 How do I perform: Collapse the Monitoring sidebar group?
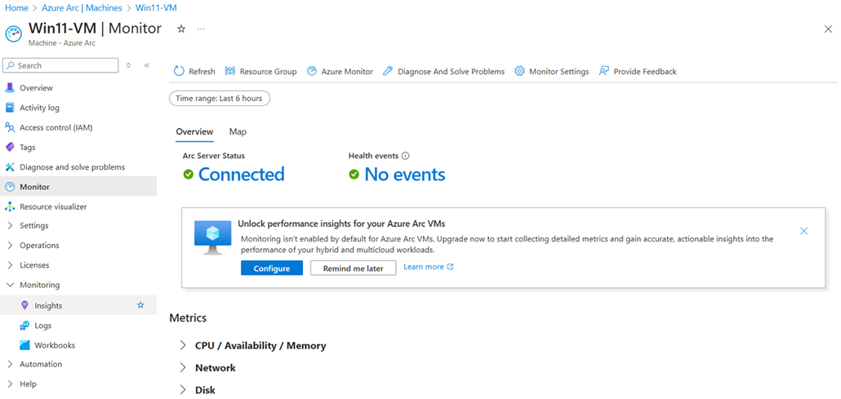[39, 285]
